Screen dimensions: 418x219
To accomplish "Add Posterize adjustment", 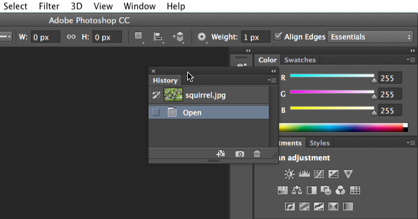I will tap(304, 206).
